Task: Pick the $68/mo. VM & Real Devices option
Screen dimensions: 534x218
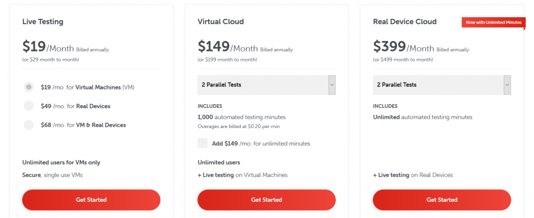Action: point(29,125)
